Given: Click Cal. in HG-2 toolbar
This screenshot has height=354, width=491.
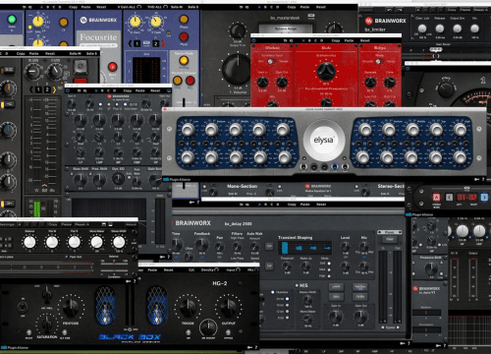Looking at the screenshot, I should pyautogui.click(x=191, y=269).
